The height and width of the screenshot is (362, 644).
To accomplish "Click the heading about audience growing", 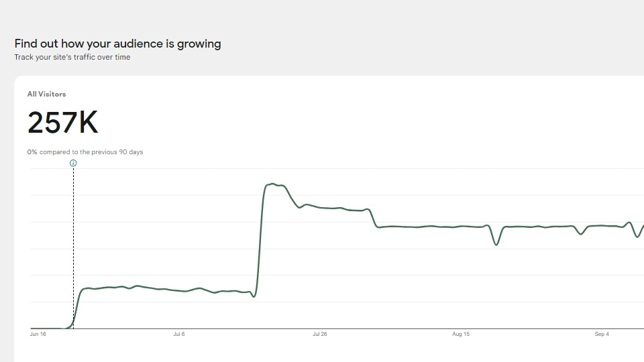I will (x=117, y=44).
